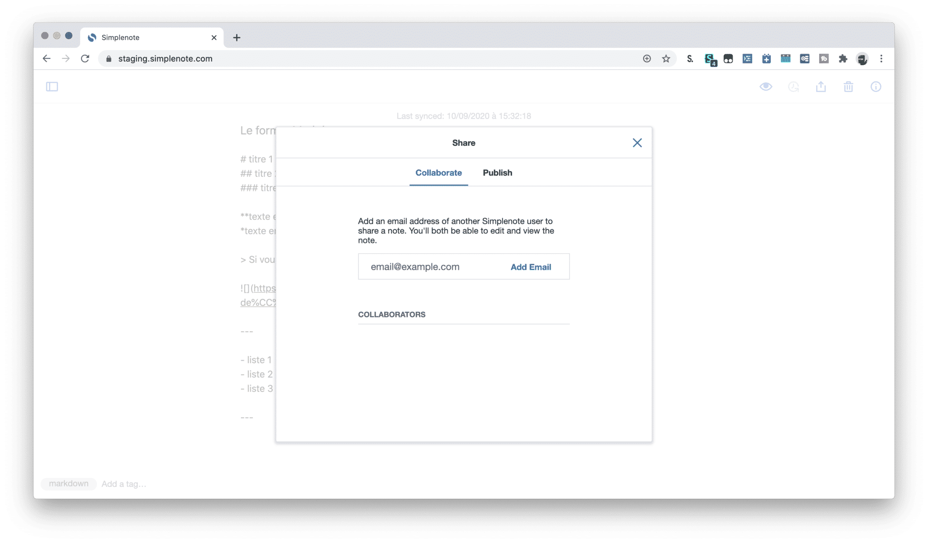Close the Share dialog
This screenshot has height=543, width=928.
click(x=638, y=143)
